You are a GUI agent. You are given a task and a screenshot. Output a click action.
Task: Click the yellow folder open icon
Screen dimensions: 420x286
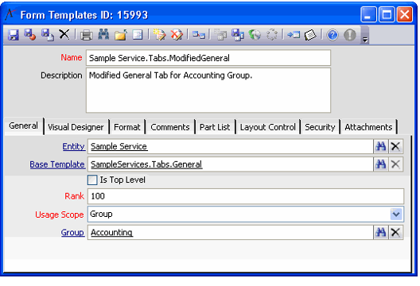click(121, 35)
